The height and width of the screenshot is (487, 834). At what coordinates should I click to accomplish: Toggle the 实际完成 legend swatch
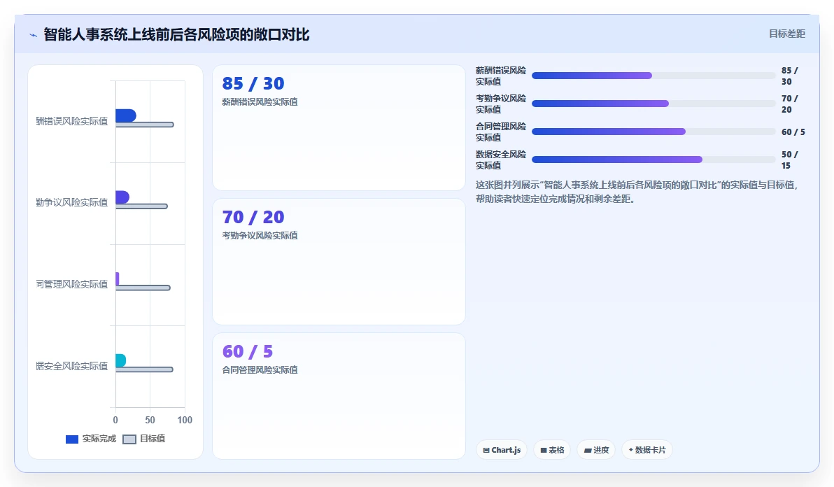(72, 439)
